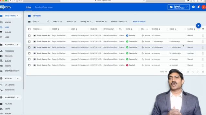Collapse the Management sidebar section
The height and width of the screenshot is (115, 206).
[x=18, y=97]
